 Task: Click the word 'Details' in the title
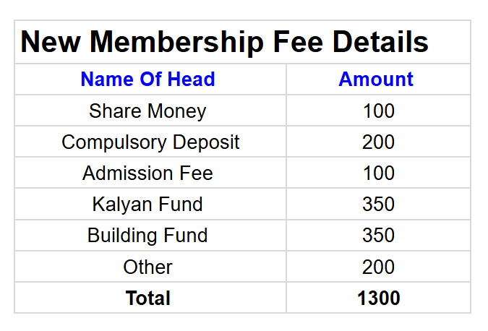click(380, 43)
